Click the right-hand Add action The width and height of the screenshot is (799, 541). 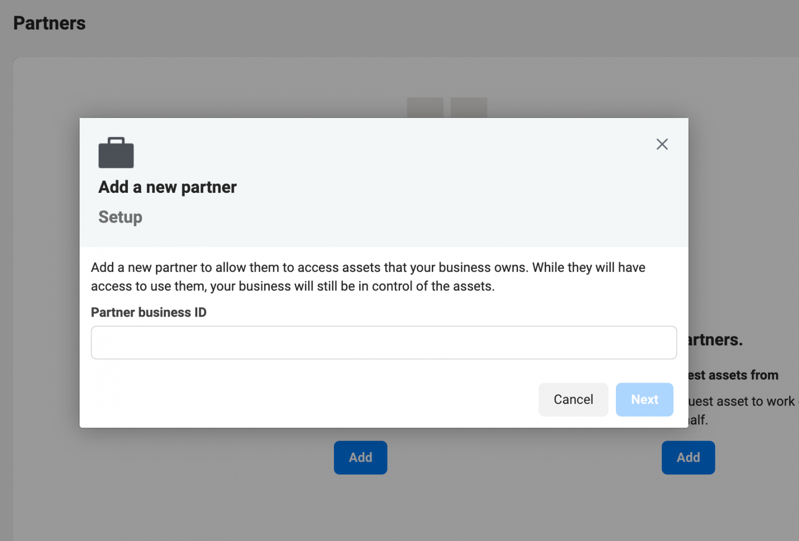[688, 457]
